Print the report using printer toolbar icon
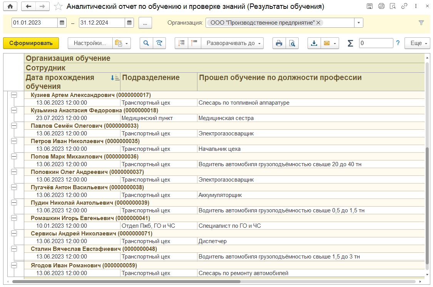 [279, 43]
